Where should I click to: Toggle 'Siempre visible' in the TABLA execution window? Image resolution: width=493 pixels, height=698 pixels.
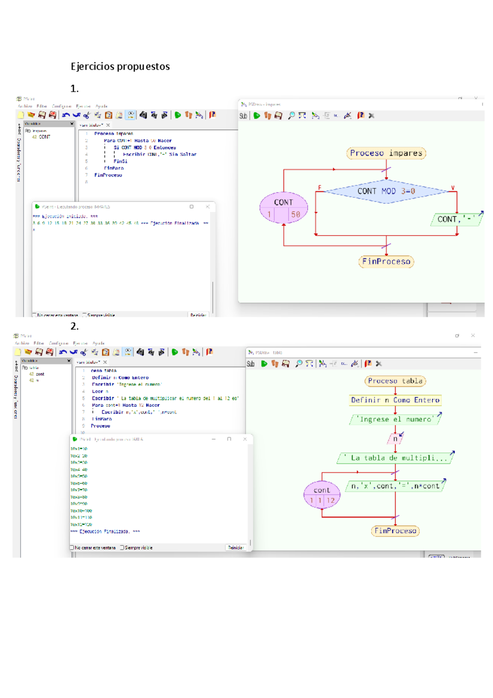tap(122, 548)
